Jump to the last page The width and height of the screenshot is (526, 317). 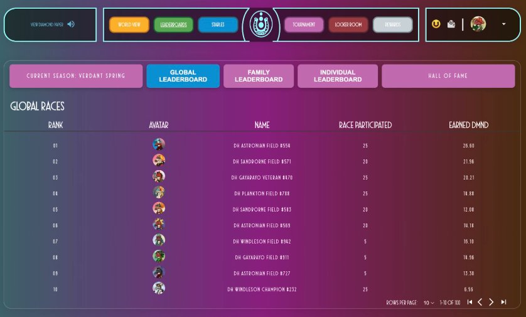click(x=503, y=302)
